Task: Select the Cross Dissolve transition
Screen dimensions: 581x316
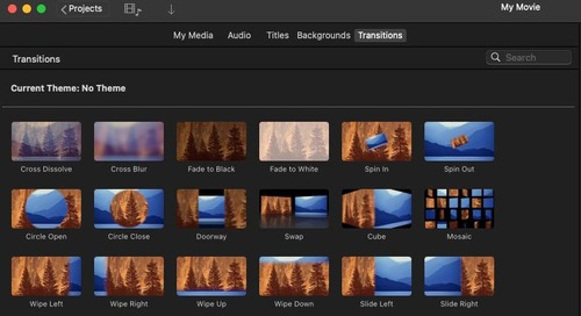Action: coord(46,142)
